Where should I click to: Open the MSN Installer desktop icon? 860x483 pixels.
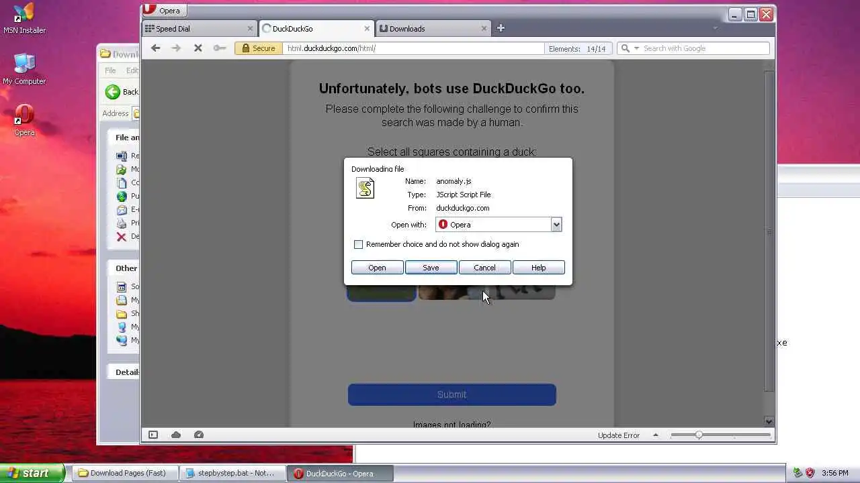(x=24, y=18)
